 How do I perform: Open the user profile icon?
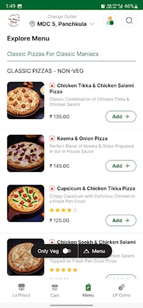click(110, 20)
